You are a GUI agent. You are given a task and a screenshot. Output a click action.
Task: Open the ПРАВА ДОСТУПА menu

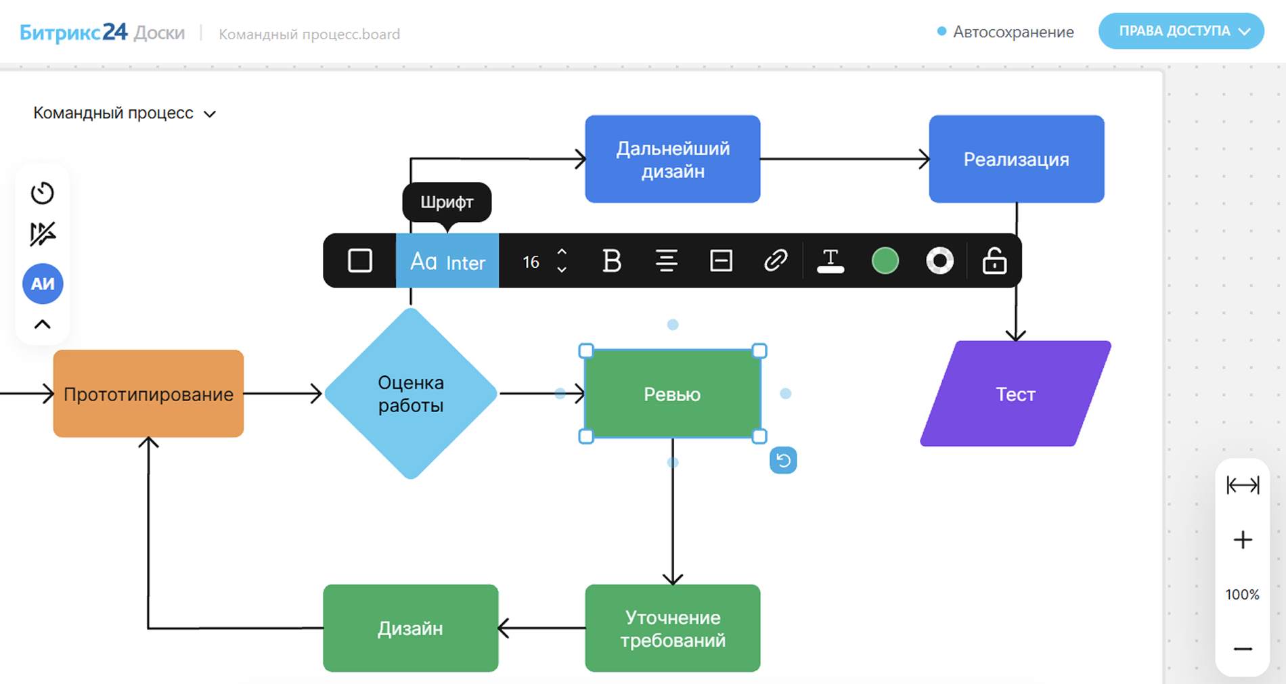[x=1181, y=31]
